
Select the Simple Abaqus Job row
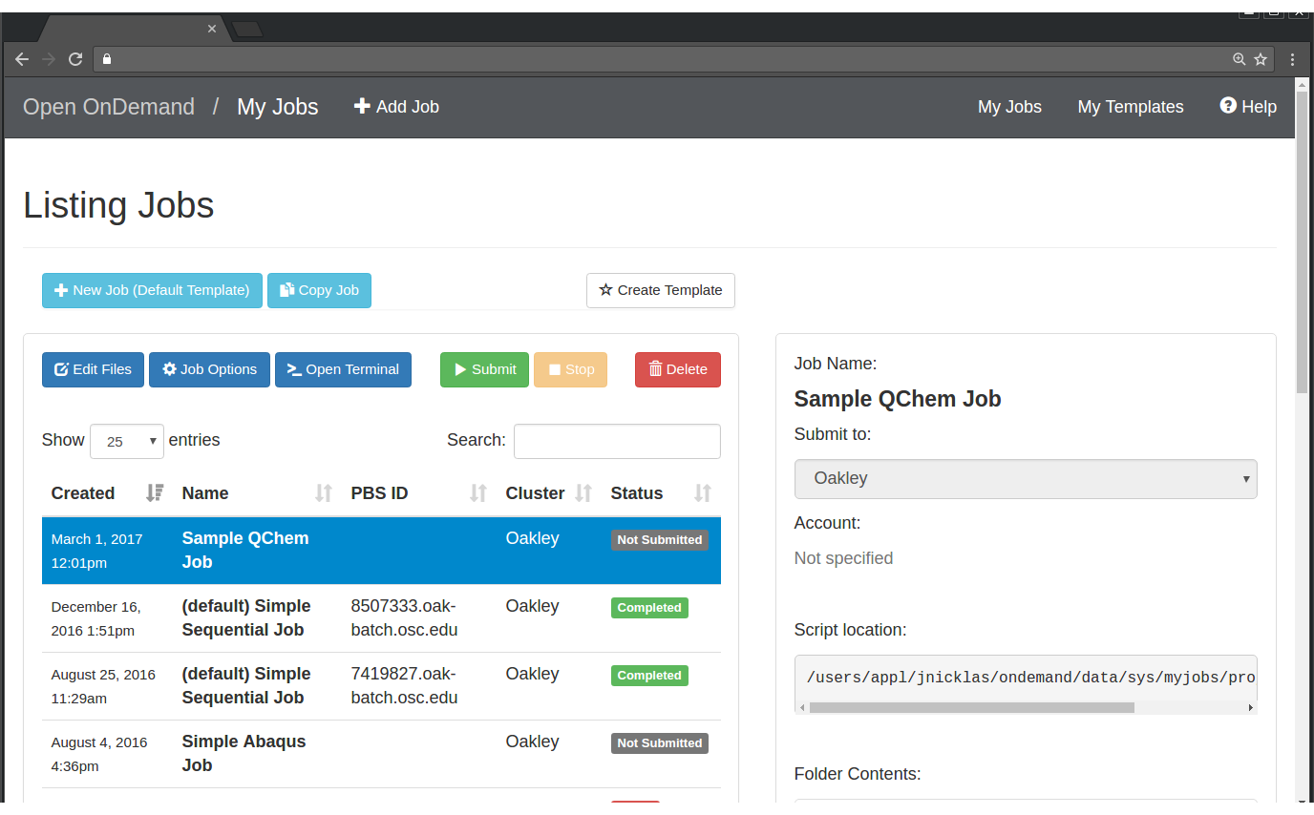(x=381, y=754)
